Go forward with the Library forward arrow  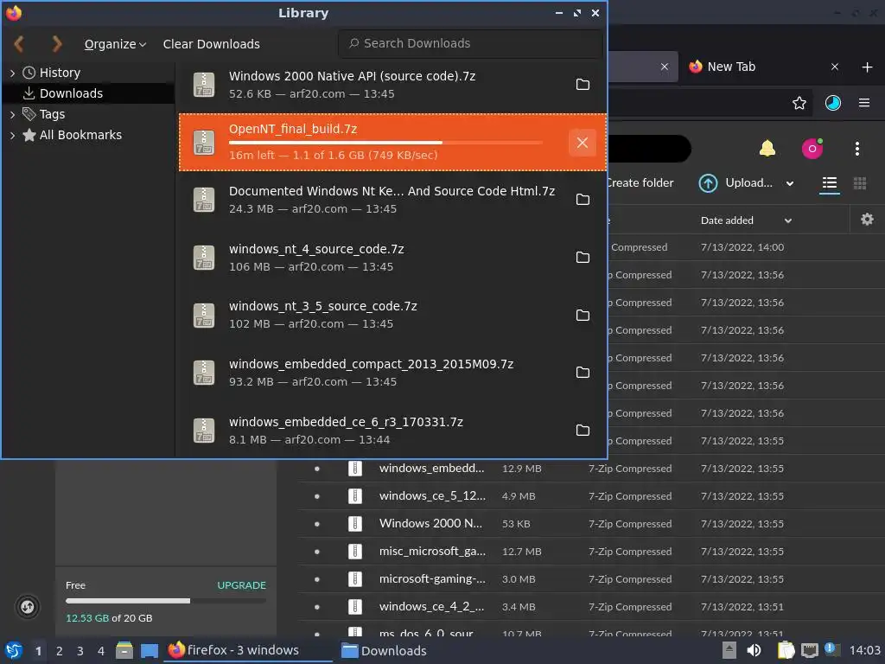click(x=56, y=43)
